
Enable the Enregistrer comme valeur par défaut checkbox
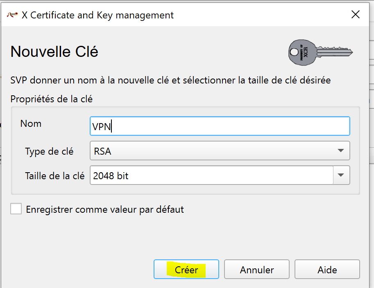tap(16, 209)
